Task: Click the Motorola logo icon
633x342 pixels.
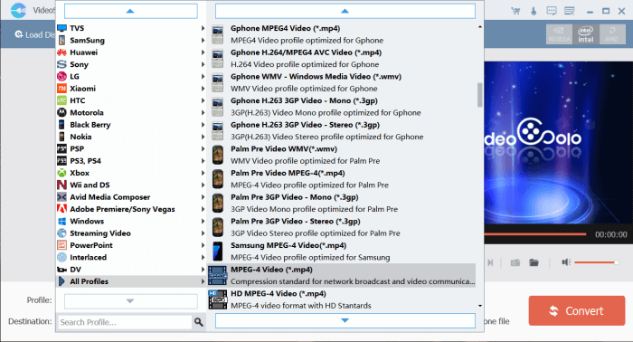Action: coord(61,113)
